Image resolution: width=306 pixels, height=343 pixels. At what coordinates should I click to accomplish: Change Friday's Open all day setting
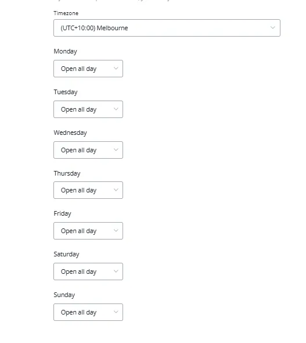click(x=88, y=231)
